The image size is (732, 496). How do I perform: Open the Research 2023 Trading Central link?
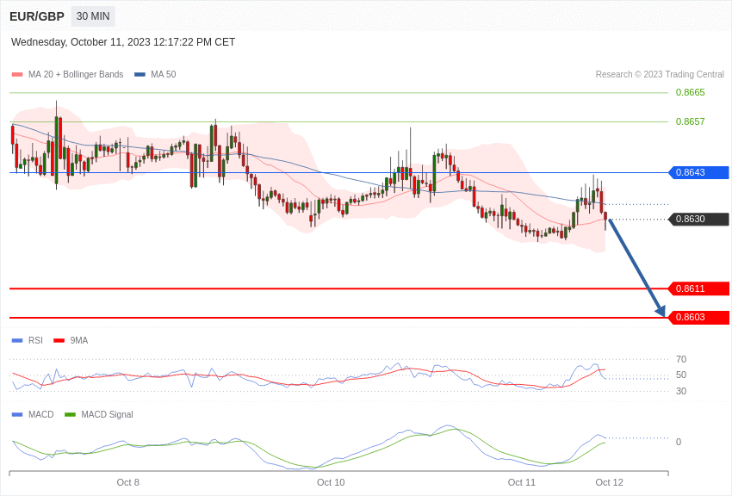click(660, 74)
